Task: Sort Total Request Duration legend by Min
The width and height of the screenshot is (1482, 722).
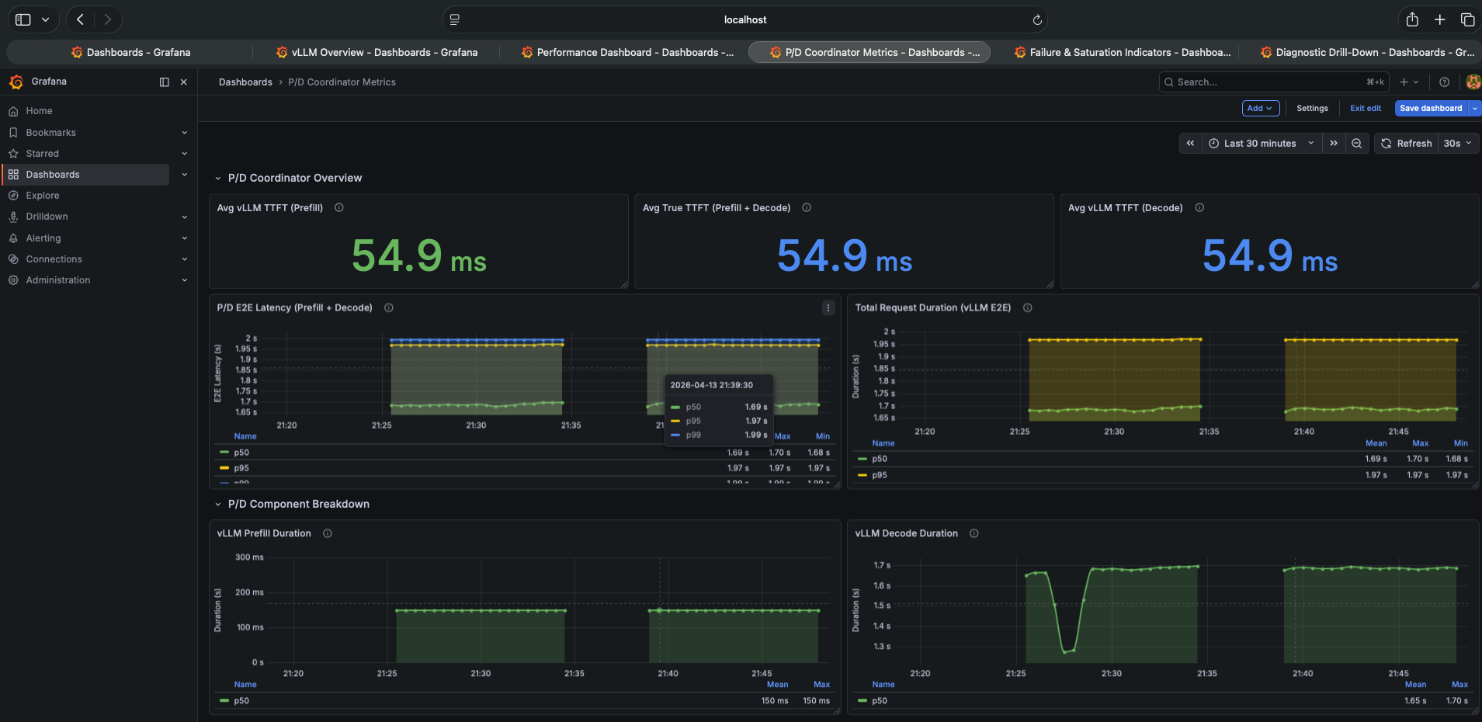Action: coord(1460,443)
